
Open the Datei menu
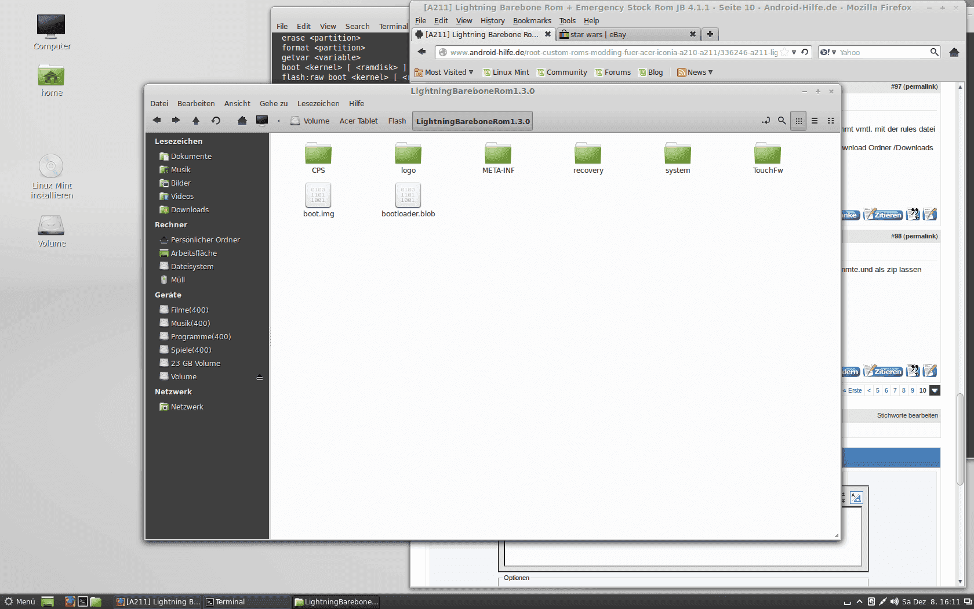159,103
